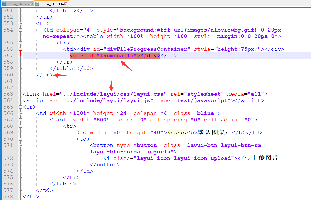Fold the tr element at line 565
Viewport: 311px width, 200px height.
tap(20, 107)
